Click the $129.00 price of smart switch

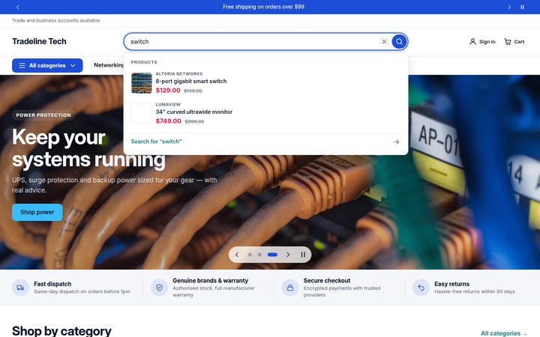point(168,91)
